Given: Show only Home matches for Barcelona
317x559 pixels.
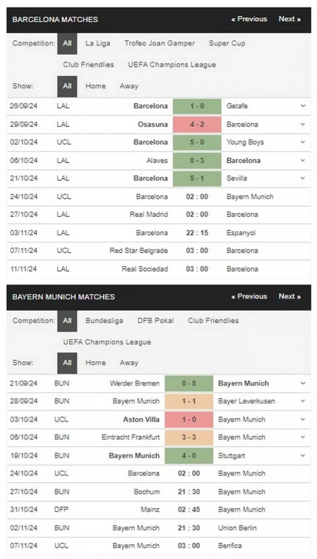Looking at the screenshot, I should pos(95,86).
